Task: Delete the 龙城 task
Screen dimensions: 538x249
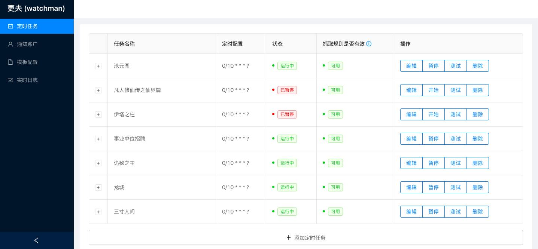Action: tap(478, 187)
